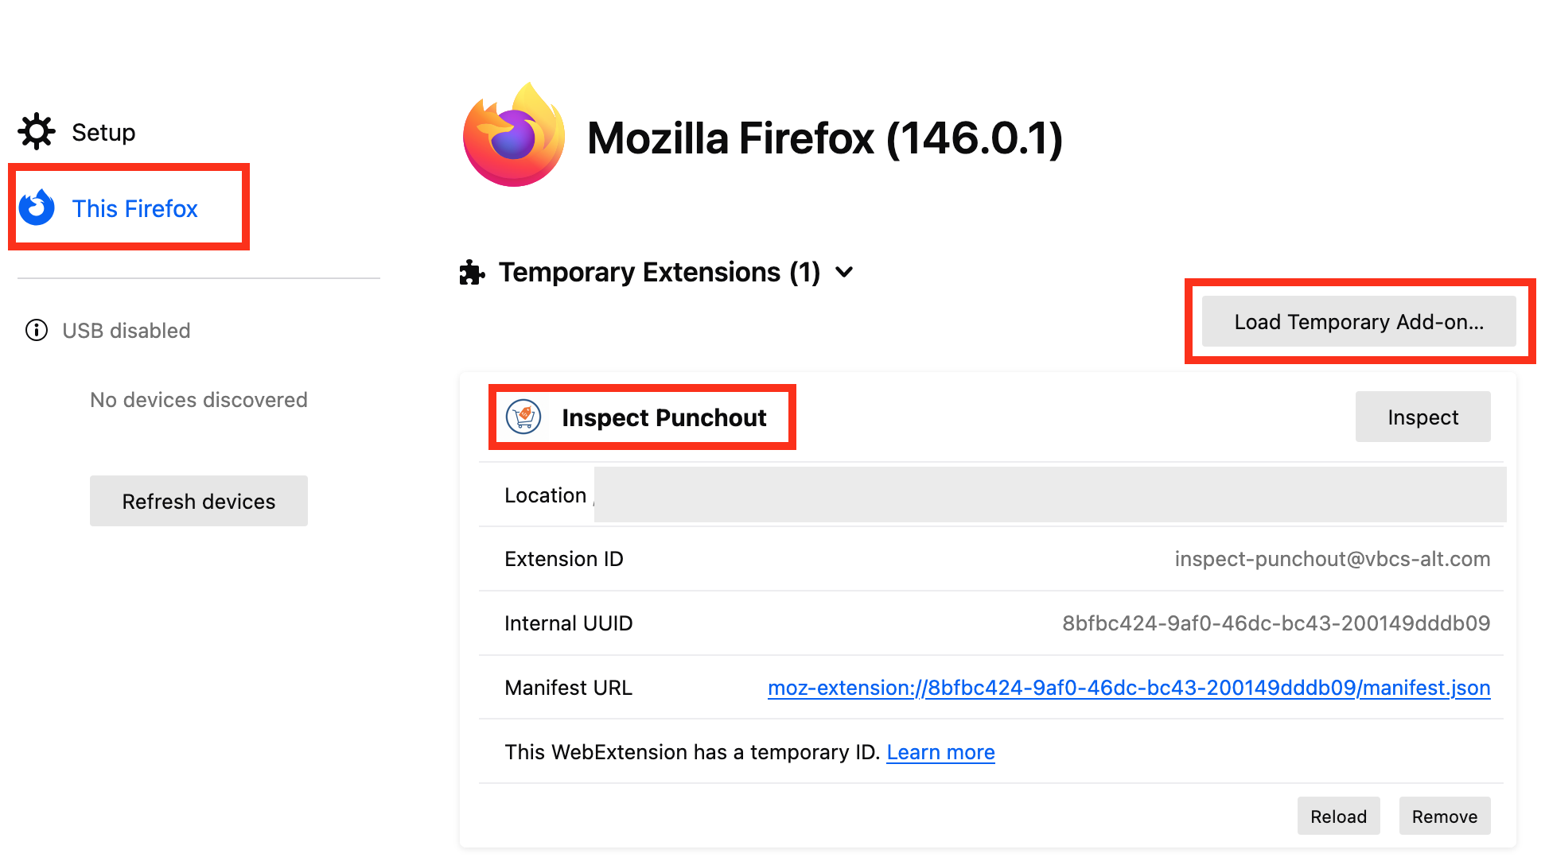Open the Learn more link about temporary IDs
The height and width of the screenshot is (865, 1545).
(940, 751)
